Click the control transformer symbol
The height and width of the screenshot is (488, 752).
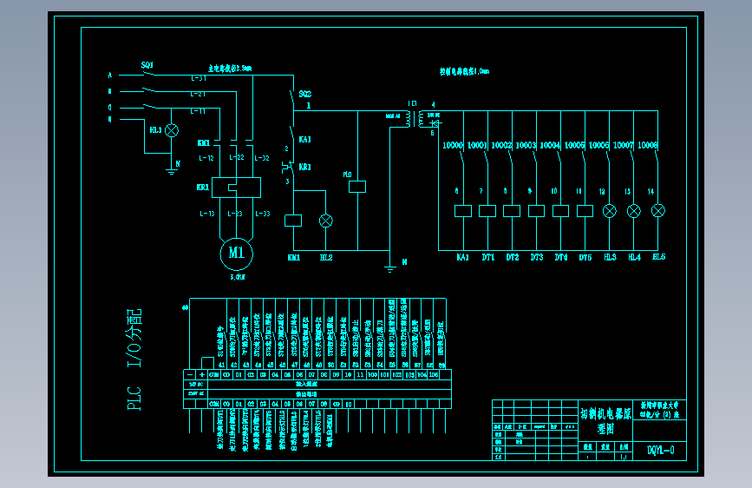(x=415, y=119)
